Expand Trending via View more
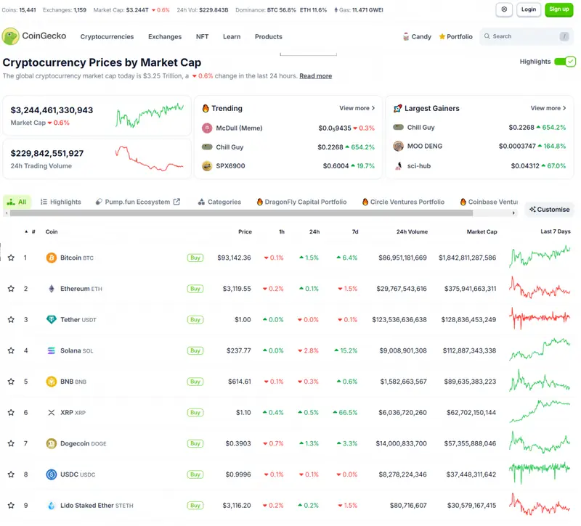581x526 pixels. coord(357,108)
